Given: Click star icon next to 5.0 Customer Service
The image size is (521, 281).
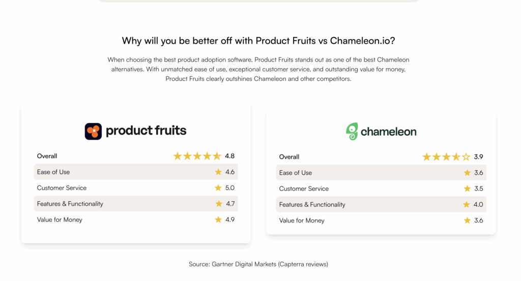Looking at the screenshot, I should 218,188.
